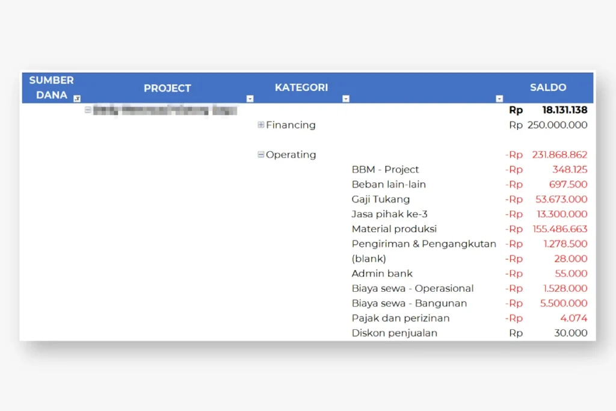Viewport: 616px width, 411px height.
Task: Open the KATEGORI column filter dropdown
Action: click(345, 99)
